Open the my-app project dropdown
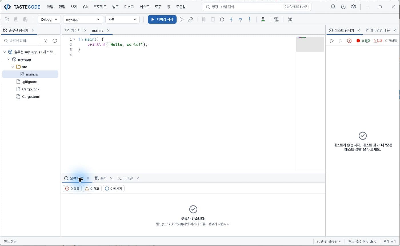The width and height of the screenshot is (400, 246). click(x=83, y=19)
